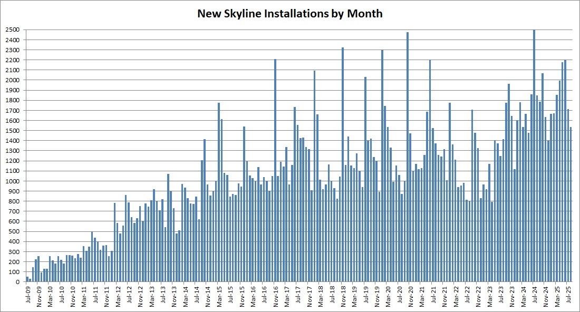The image size is (580, 312).
Task: Click the 2200 y-axis label
Action: coord(13,60)
